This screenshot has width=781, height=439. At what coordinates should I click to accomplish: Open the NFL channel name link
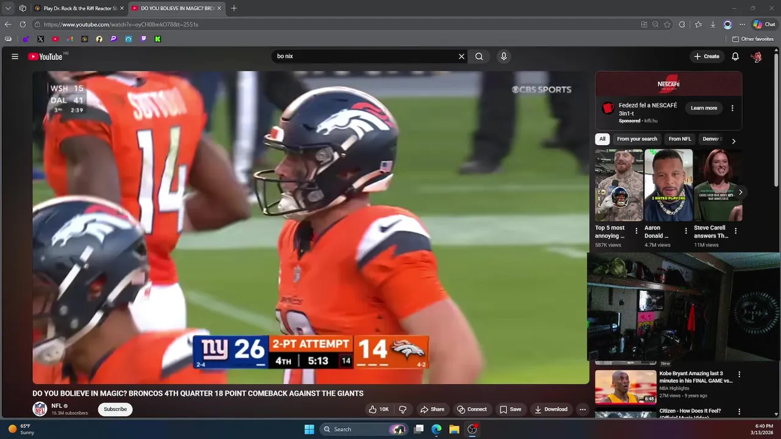coord(57,405)
